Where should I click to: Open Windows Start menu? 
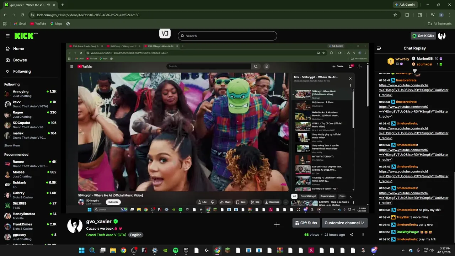(81, 250)
